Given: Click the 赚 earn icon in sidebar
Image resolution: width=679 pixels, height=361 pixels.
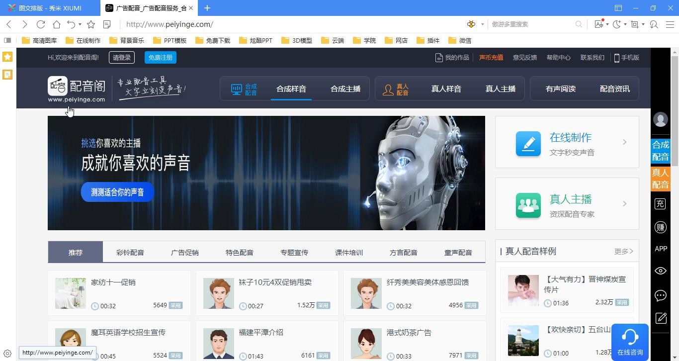Looking at the screenshot, I should pos(660,227).
